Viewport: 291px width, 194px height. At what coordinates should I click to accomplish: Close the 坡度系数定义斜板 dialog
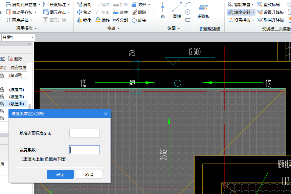(106, 114)
